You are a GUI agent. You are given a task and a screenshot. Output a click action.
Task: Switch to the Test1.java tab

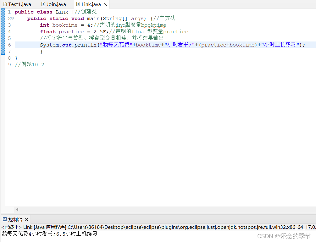point(19,4)
